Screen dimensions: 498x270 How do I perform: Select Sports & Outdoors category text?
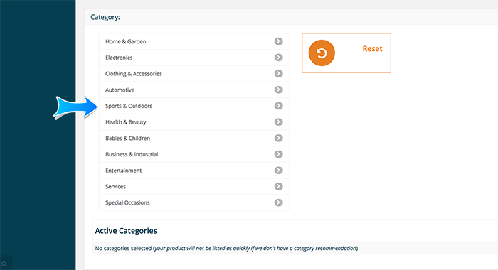129,106
